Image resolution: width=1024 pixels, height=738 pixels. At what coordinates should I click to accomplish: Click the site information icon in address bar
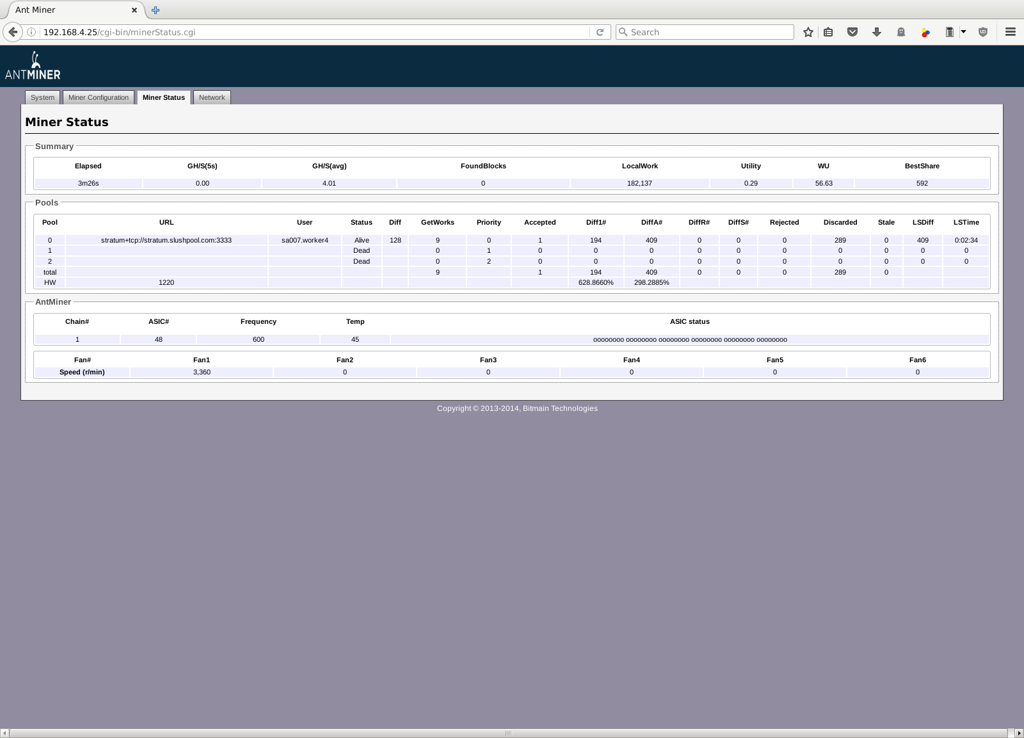click(31, 32)
